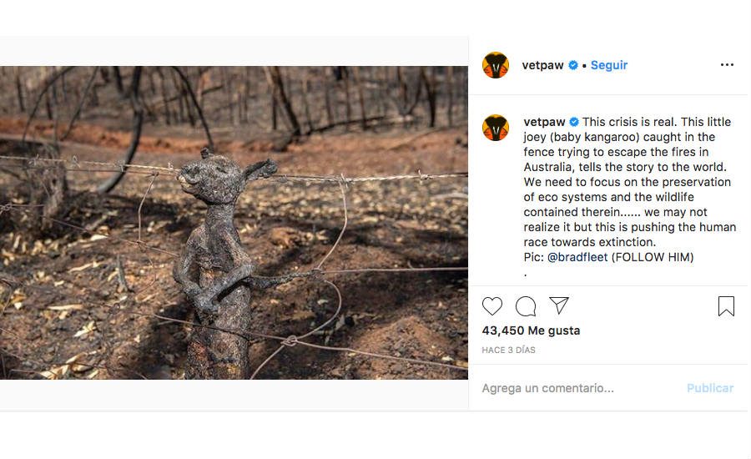This screenshot has height=459, width=751.
Task: Click verified badge beside caption username
Action: click(574, 122)
